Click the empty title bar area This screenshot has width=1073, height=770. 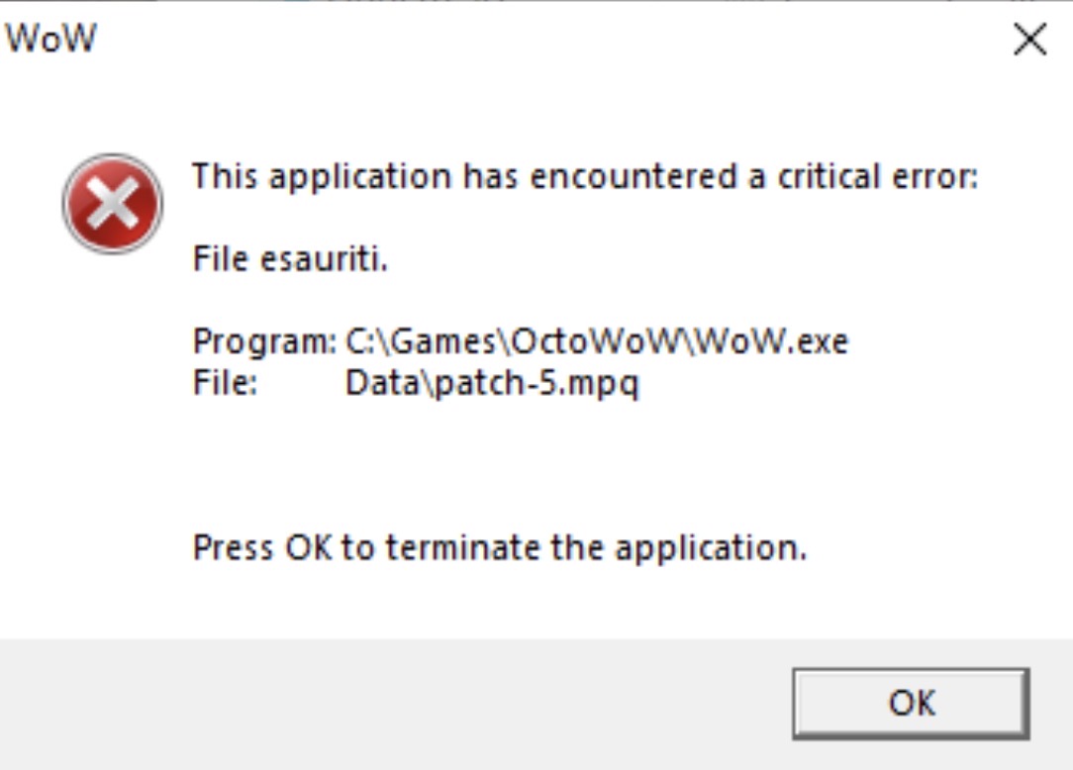(x=547, y=39)
